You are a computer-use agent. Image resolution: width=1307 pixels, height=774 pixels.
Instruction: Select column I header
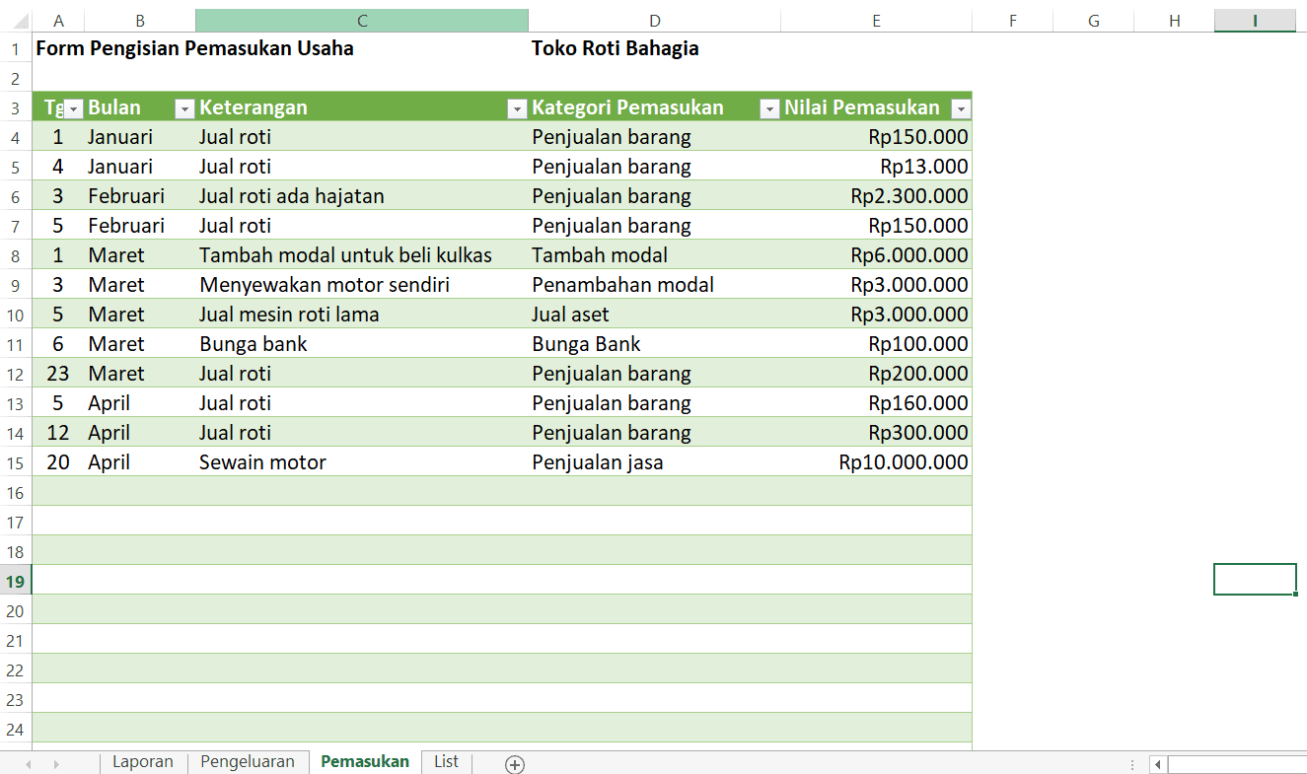pos(1255,21)
